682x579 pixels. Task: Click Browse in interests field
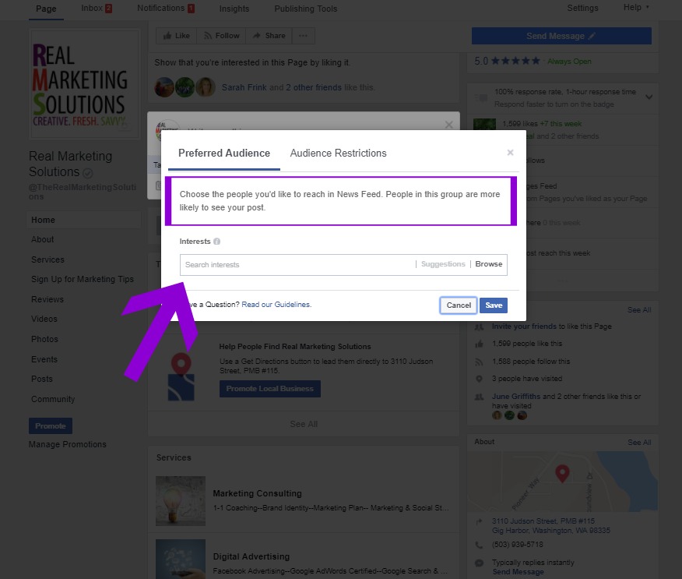(488, 264)
